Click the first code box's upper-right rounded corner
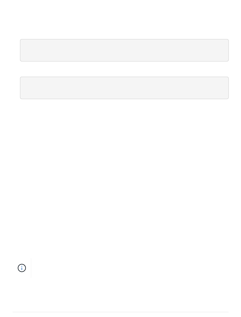This screenshot has width=241, height=317. pos(228,40)
